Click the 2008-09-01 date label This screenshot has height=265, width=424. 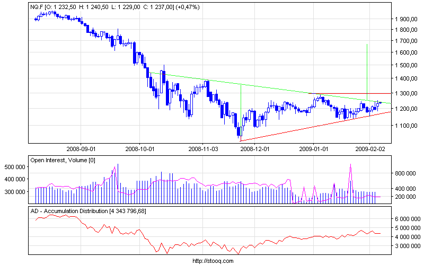click(81, 149)
